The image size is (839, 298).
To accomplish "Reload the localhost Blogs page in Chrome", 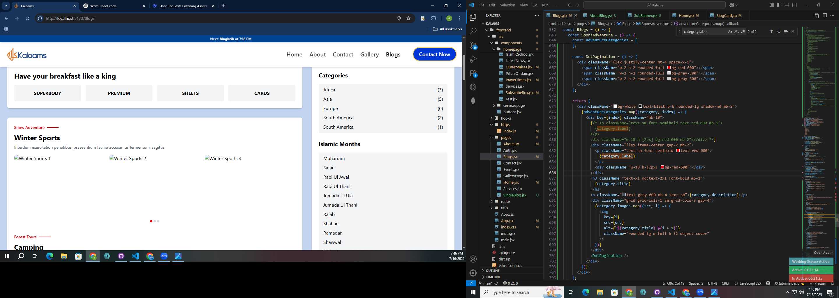I will pos(27,19).
